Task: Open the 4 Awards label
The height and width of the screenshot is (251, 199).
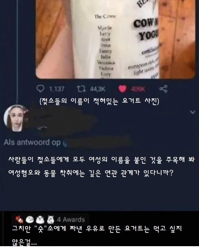Action: [71, 220]
